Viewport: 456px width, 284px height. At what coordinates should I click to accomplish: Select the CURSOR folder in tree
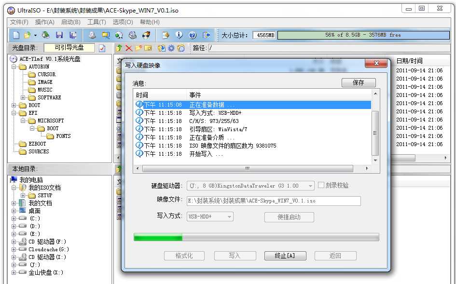pos(46,74)
